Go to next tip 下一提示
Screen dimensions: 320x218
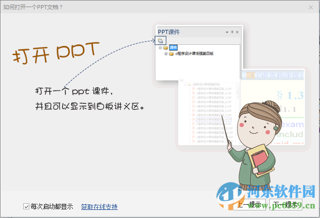click(x=286, y=204)
